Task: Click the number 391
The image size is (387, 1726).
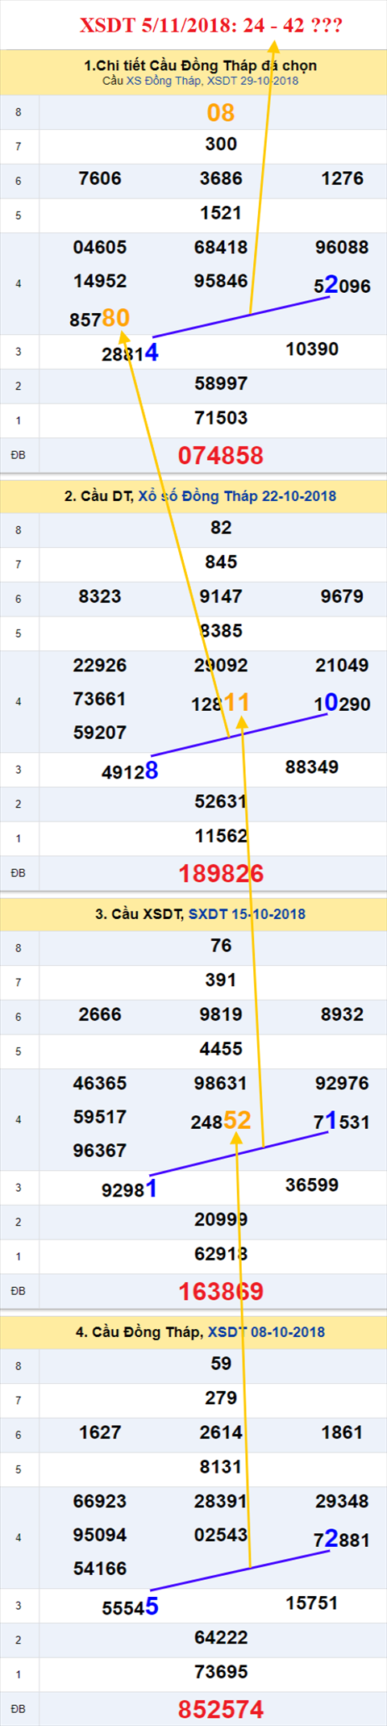Action: [221, 980]
